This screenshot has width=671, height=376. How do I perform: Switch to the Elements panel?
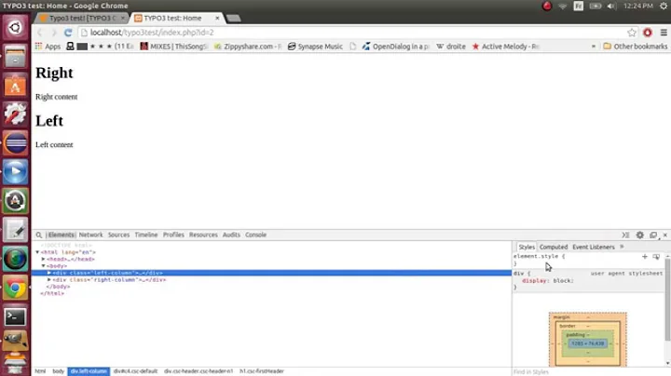[61, 235]
